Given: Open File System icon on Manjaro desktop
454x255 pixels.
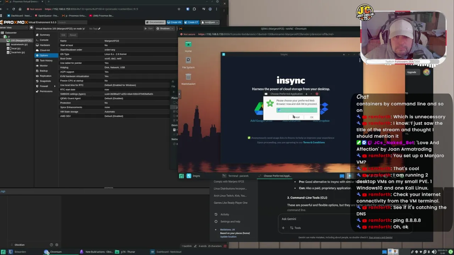Looking at the screenshot, I should click(x=188, y=63).
